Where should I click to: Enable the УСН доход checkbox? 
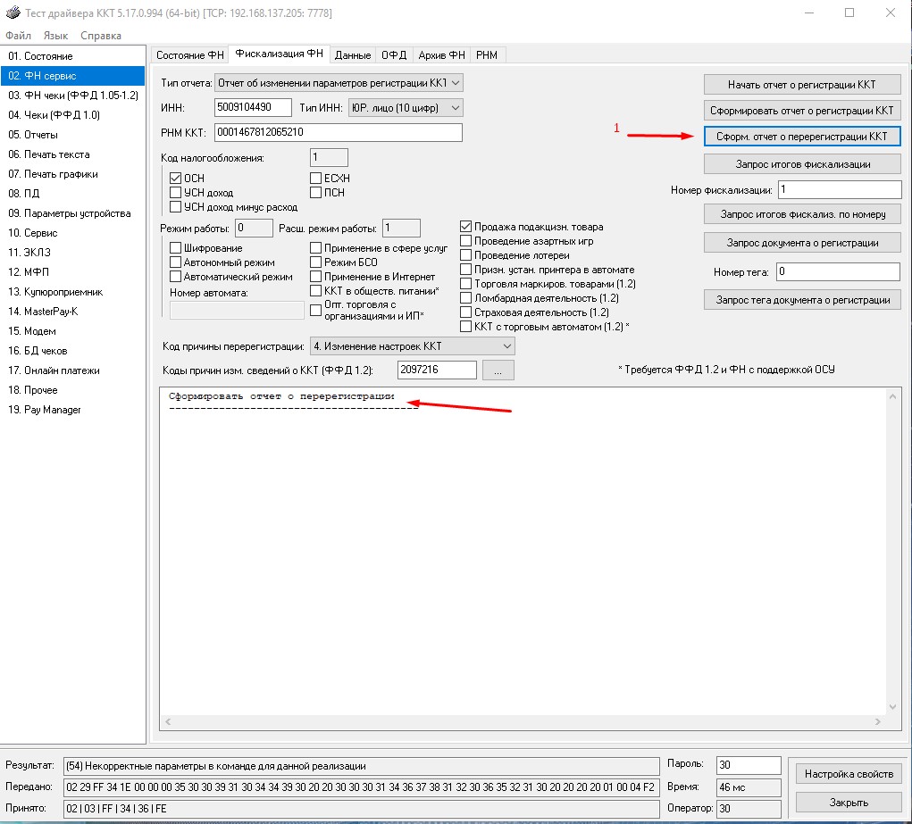pyautogui.click(x=176, y=193)
